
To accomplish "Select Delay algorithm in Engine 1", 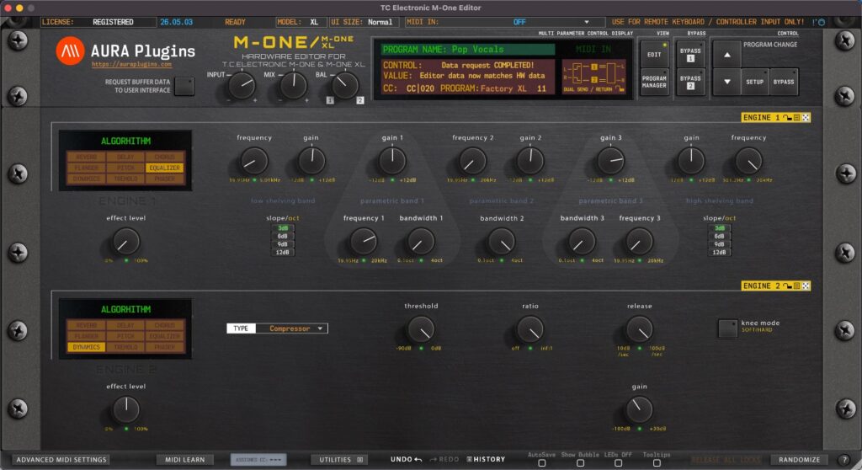I will coord(125,158).
